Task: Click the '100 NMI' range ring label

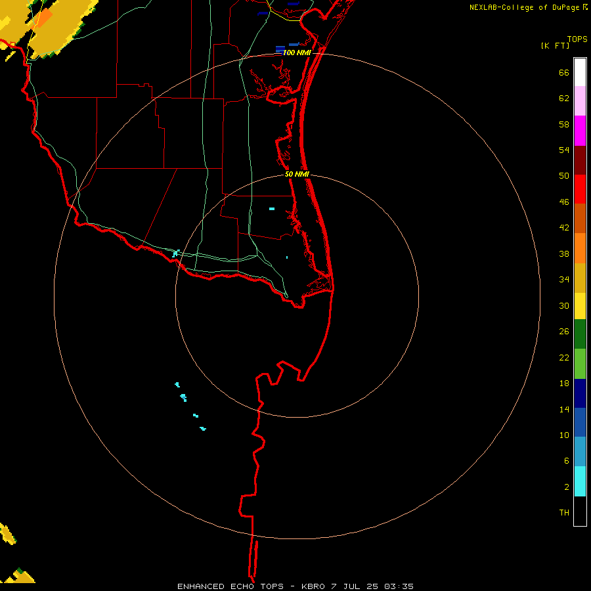Action: coord(297,53)
